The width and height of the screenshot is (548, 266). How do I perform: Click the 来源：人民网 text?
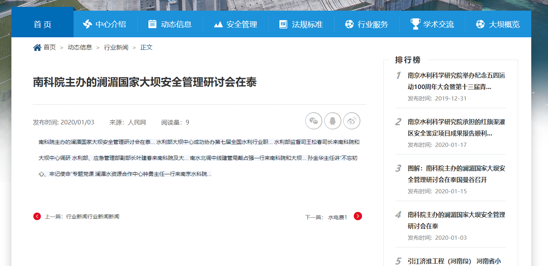(x=128, y=122)
